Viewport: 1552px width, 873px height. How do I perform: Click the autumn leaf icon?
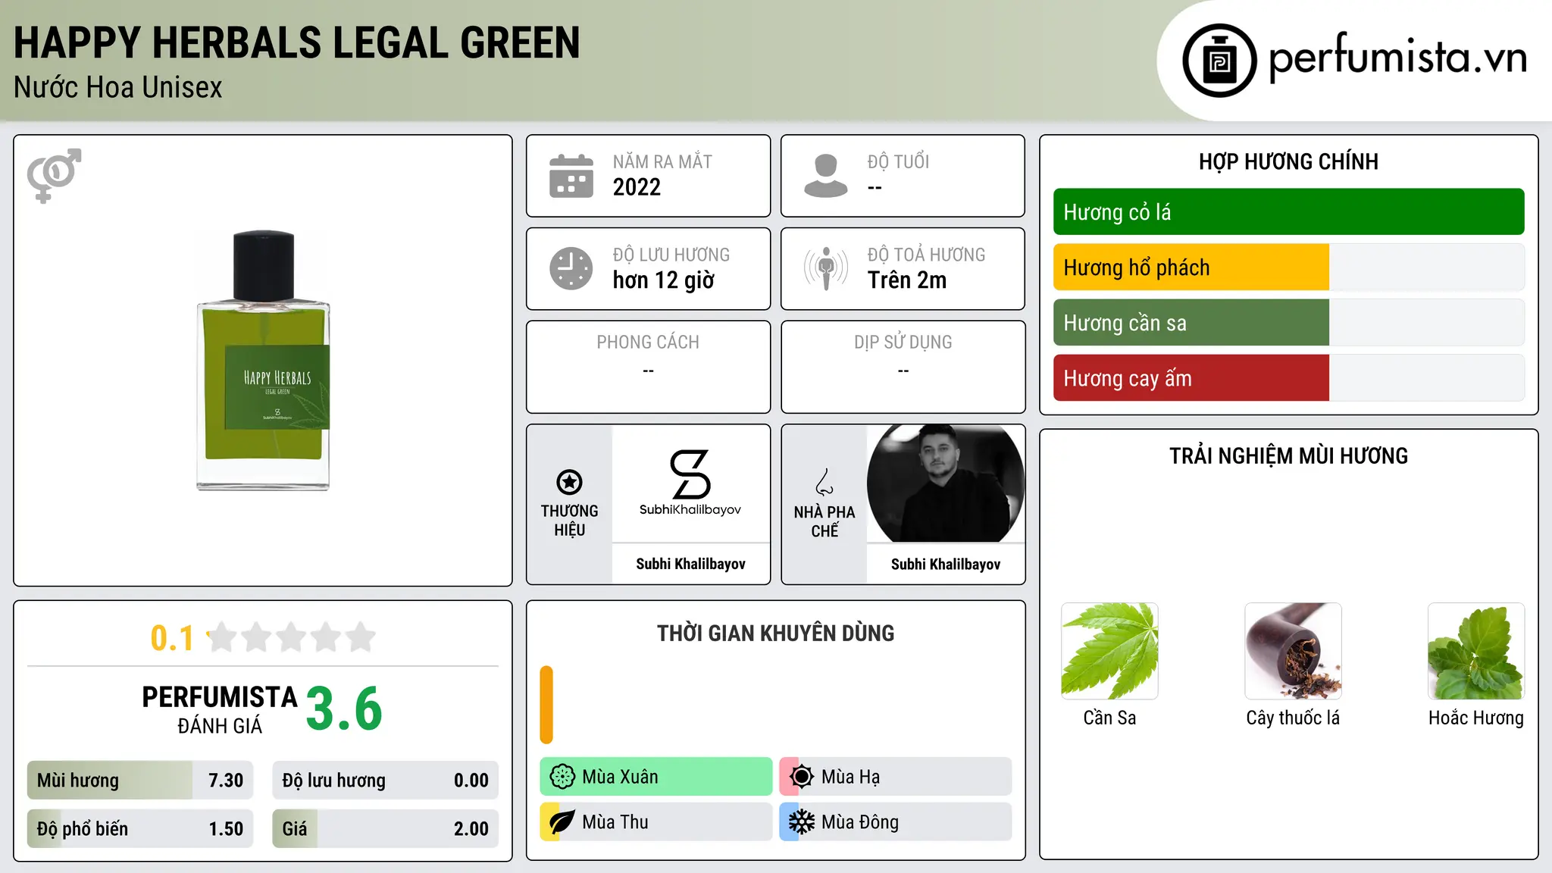[562, 822]
